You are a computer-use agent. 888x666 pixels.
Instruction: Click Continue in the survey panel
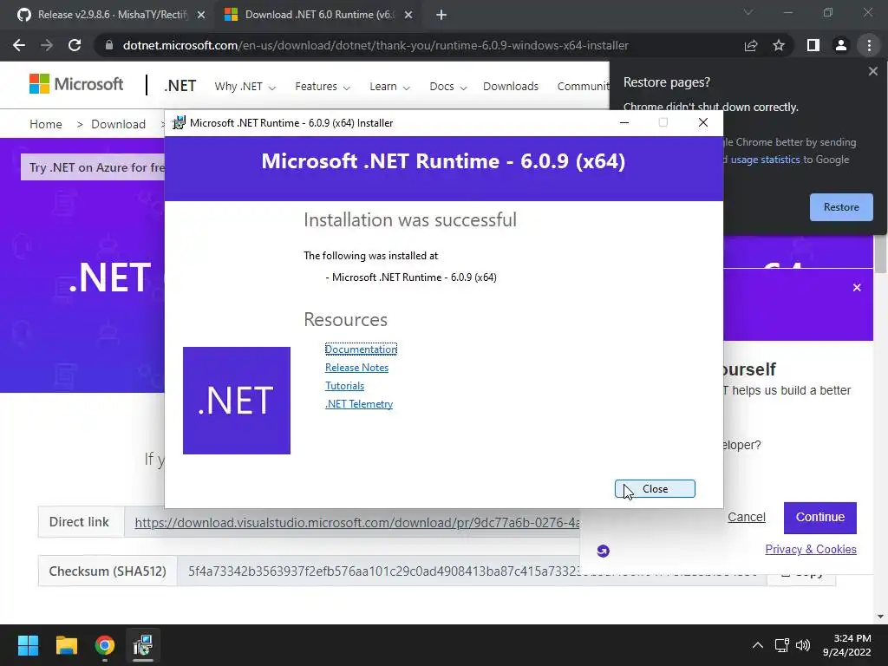(x=820, y=518)
